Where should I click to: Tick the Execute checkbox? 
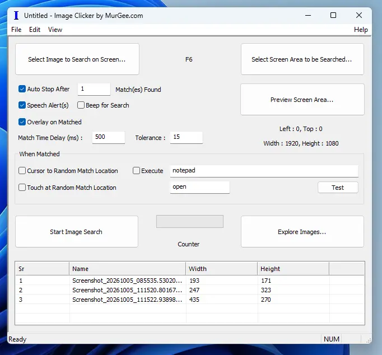pos(136,171)
